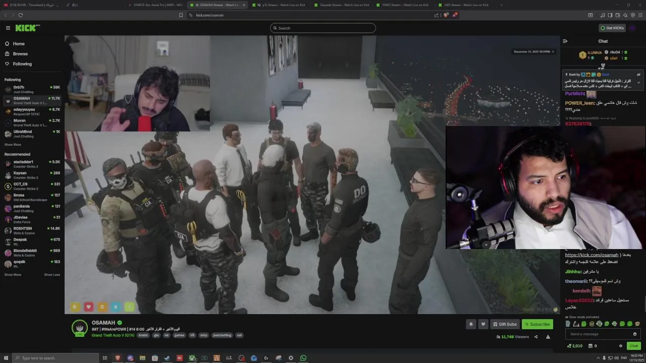Viewport: 646px width, 363px height.
Task: Switch to YSMO Stream browser tab
Action: pyautogui.click(x=401, y=5)
